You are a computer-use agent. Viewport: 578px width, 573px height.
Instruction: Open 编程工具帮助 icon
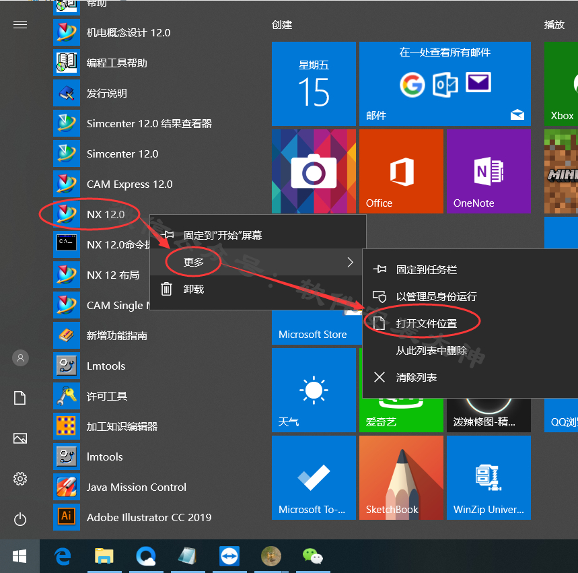coord(67,63)
